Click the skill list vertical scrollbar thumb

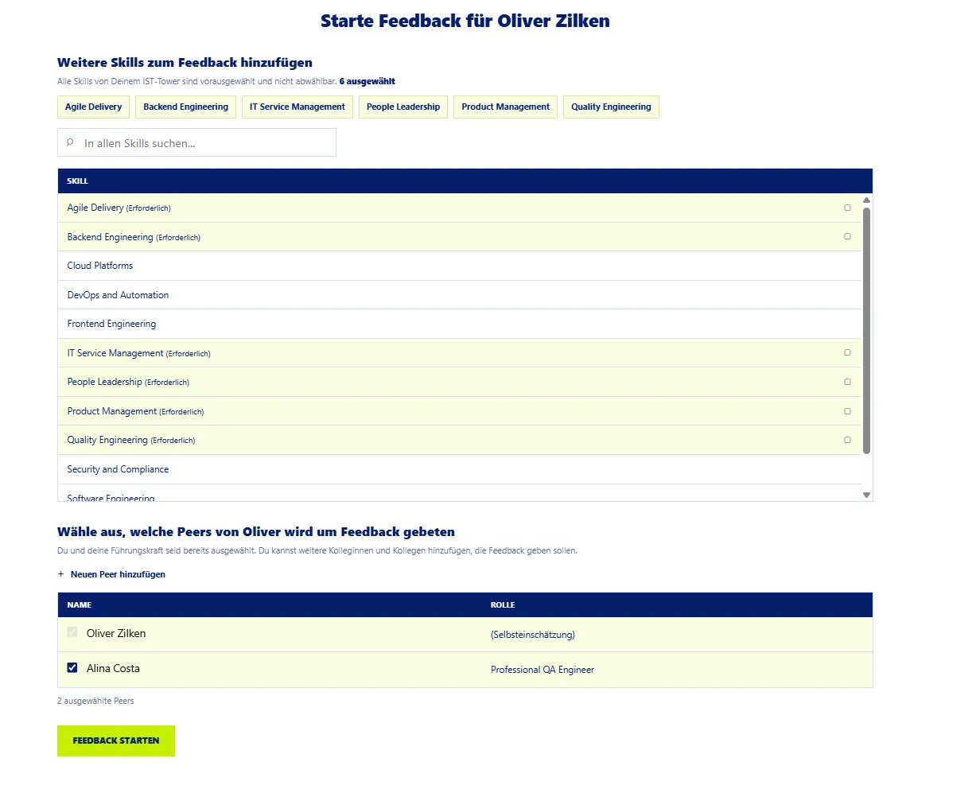(866, 331)
